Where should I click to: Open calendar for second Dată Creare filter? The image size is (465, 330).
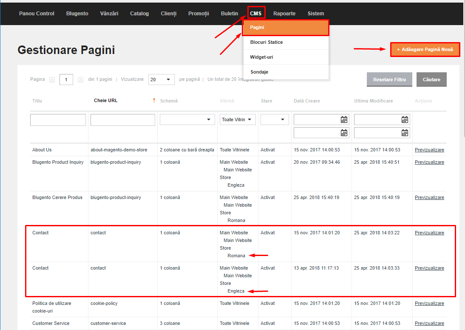(344, 133)
